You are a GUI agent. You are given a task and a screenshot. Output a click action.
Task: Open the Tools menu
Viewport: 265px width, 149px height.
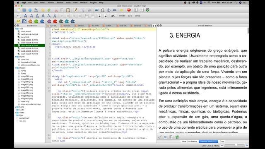coord(68,2)
